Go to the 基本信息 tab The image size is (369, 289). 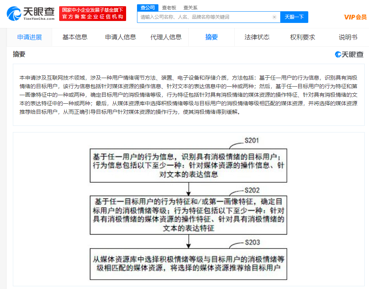point(75,37)
